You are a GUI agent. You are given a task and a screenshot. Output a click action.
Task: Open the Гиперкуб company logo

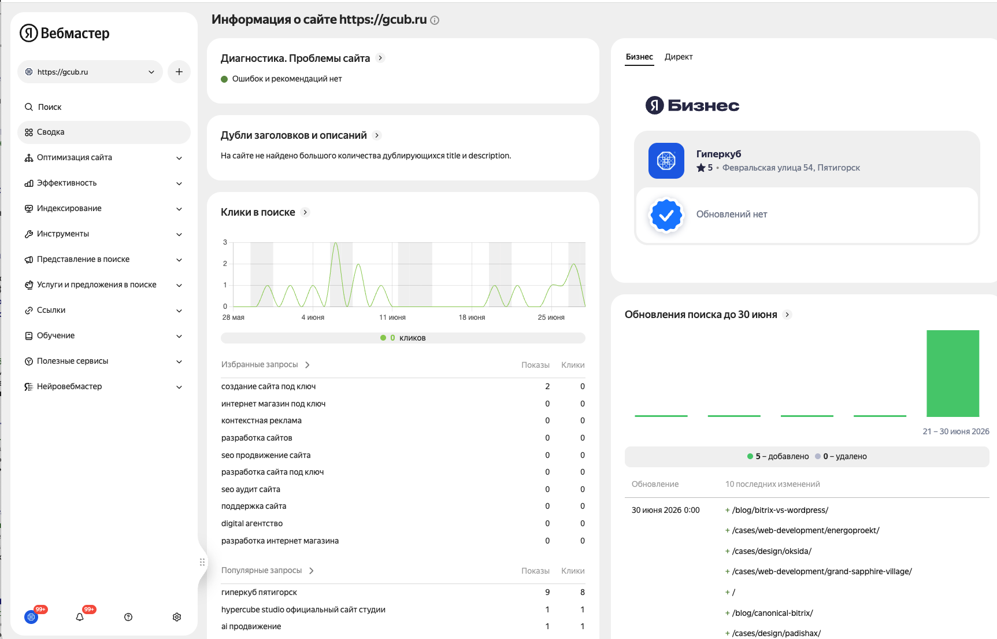(666, 161)
